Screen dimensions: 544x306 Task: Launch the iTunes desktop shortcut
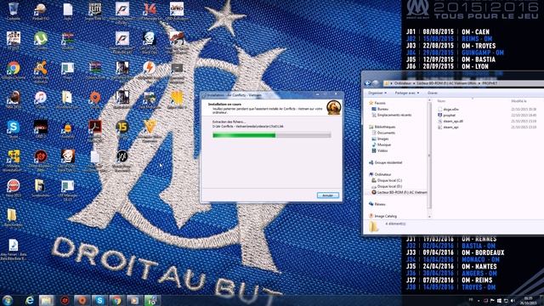[40, 99]
